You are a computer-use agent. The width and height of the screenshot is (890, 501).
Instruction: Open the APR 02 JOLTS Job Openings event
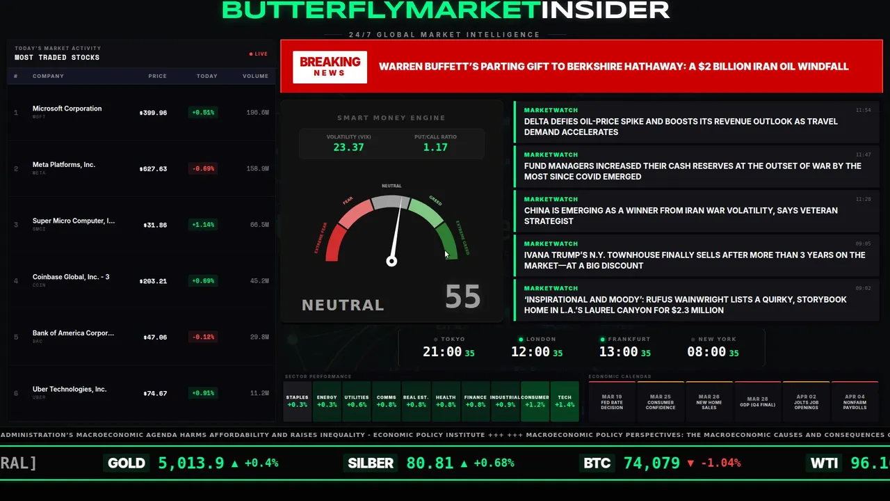807,401
